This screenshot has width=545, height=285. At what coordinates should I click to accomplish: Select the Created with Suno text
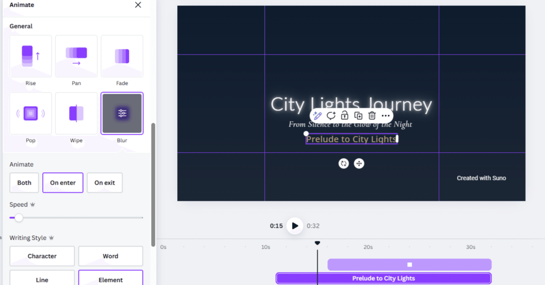point(482,178)
